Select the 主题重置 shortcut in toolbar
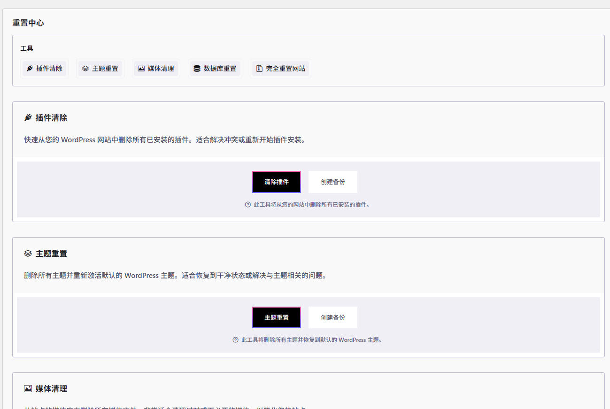The image size is (610, 409). click(100, 68)
